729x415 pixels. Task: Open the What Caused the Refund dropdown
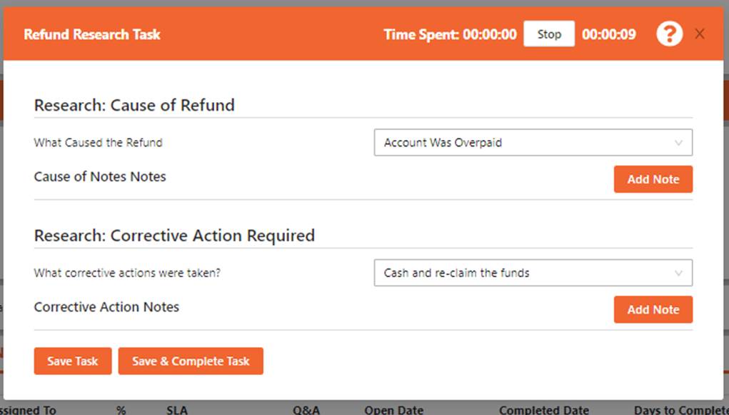pos(532,142)
